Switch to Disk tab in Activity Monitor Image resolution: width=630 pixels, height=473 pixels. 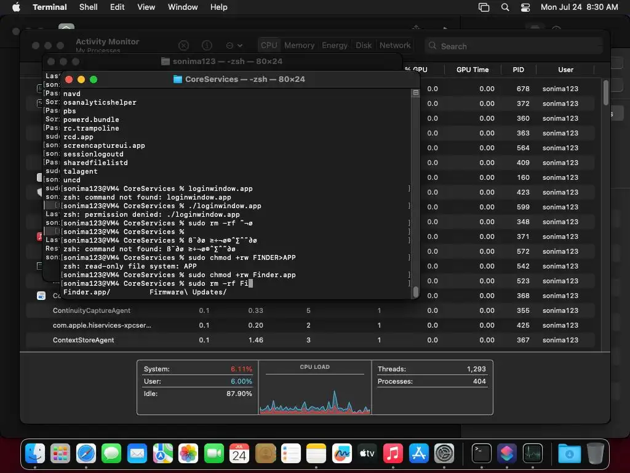coord(364,46)
